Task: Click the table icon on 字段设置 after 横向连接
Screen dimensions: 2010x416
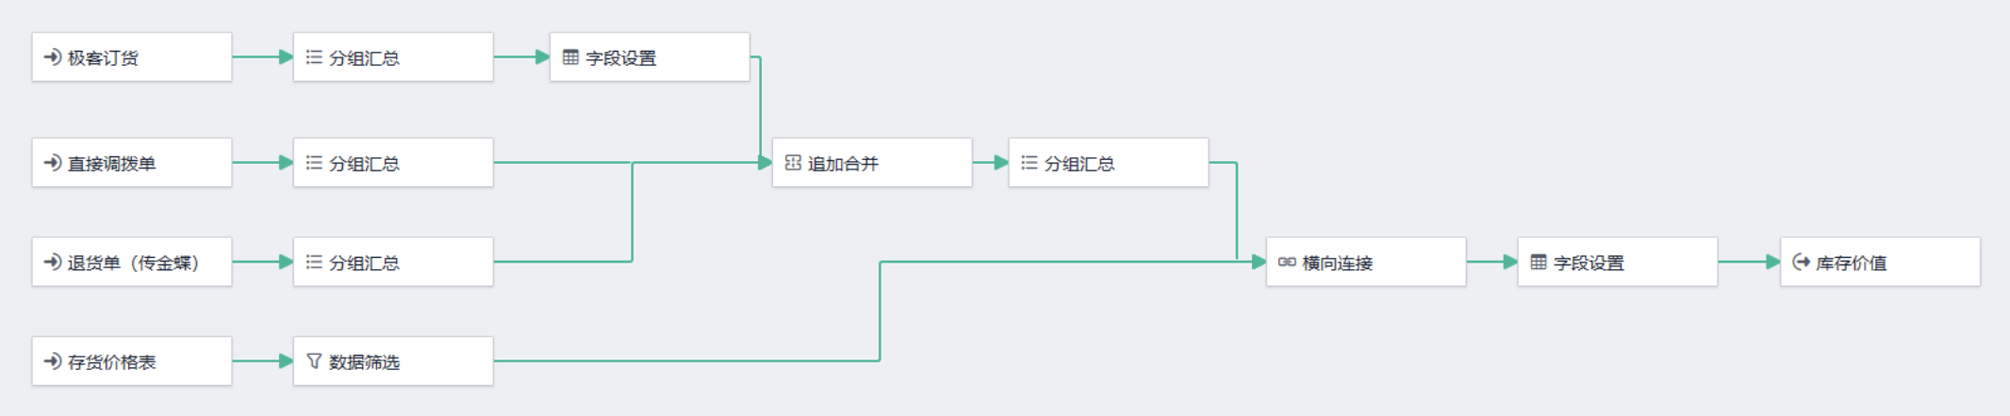Action: point(1539,263)
